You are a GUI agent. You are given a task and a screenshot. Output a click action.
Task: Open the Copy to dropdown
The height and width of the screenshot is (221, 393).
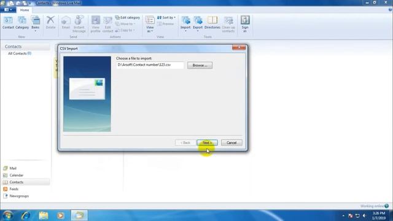coord(125,30)
